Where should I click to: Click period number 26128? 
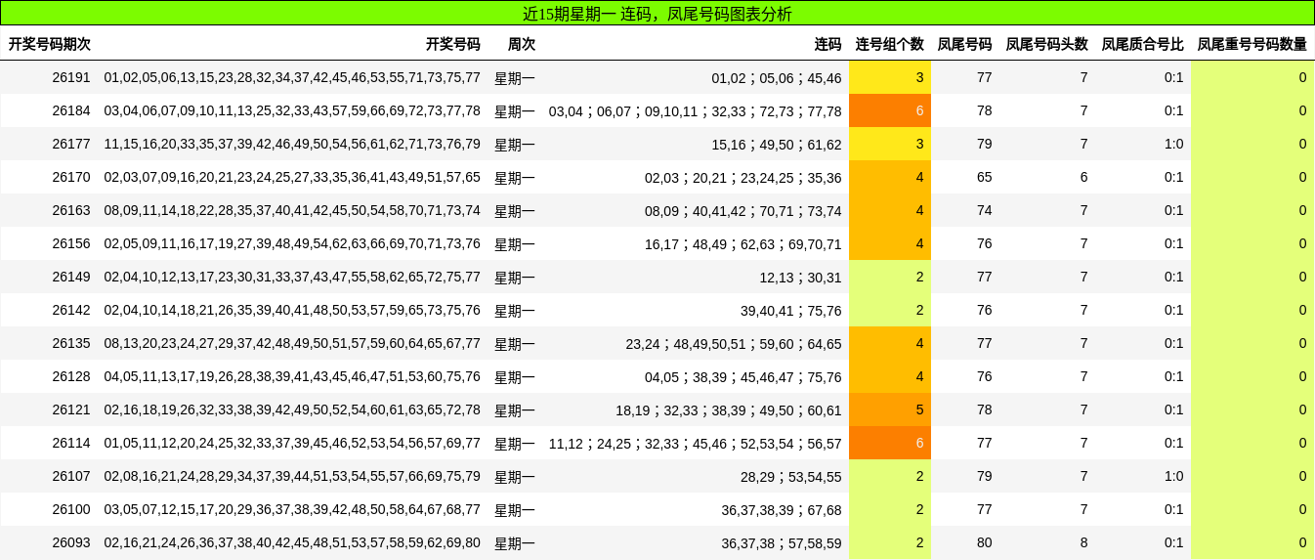71,376
